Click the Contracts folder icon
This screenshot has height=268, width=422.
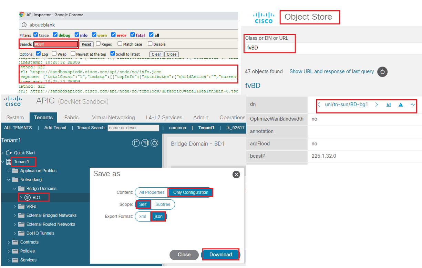click(15, 242)
